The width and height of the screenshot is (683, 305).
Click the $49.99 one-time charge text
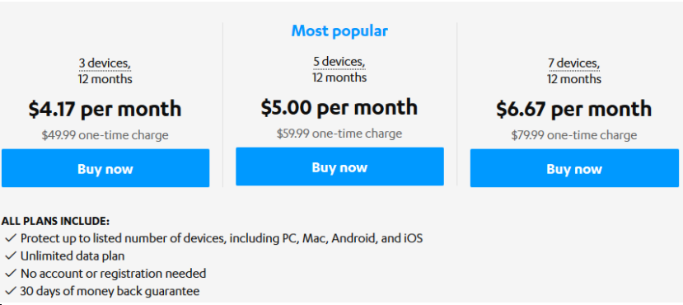click(x=105, y=135)
